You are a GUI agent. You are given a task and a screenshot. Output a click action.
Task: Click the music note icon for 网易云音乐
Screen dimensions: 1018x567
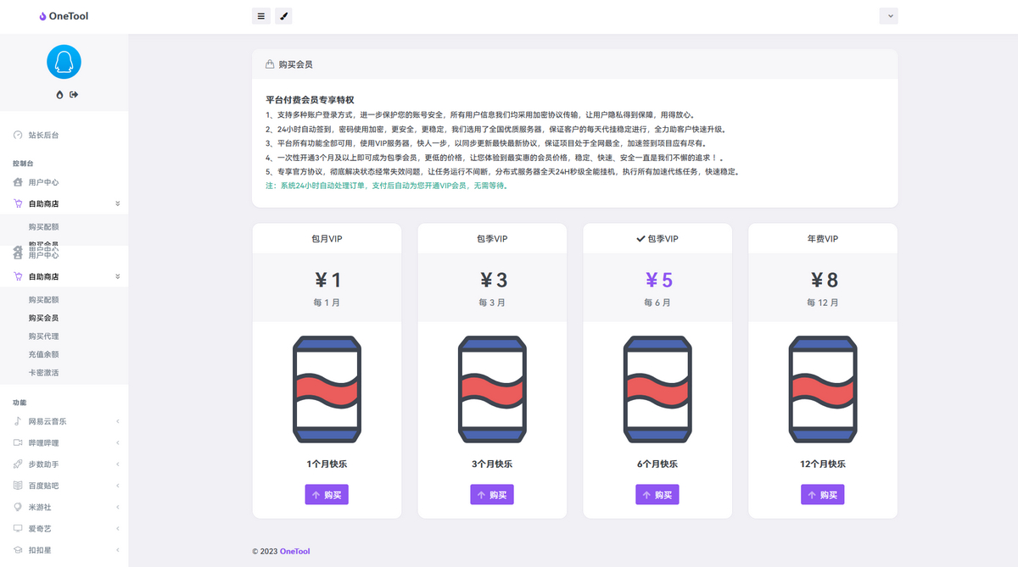[x=18, y=421]
